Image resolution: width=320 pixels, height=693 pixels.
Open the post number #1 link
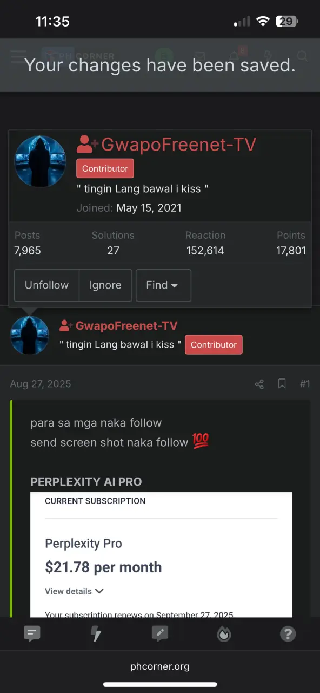tap(305, 384)
